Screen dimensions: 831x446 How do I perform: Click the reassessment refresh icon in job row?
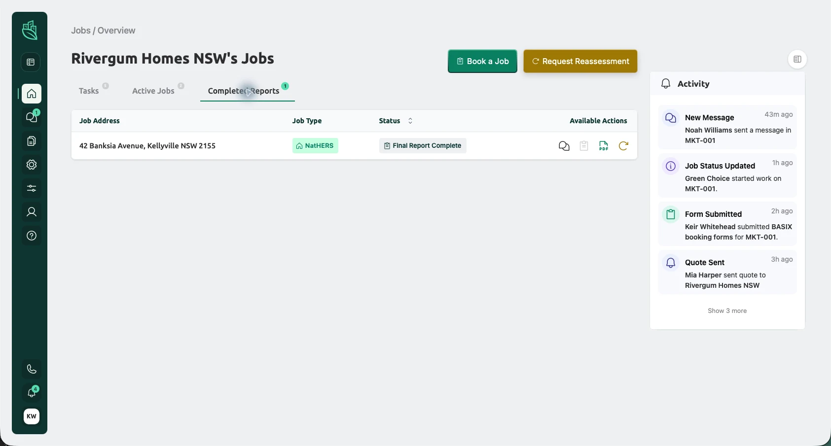623,146
